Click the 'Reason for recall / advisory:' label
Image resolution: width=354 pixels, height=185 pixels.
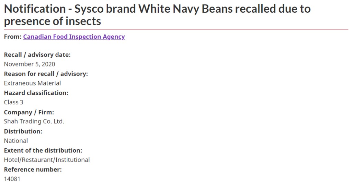[x=46, y=74]
